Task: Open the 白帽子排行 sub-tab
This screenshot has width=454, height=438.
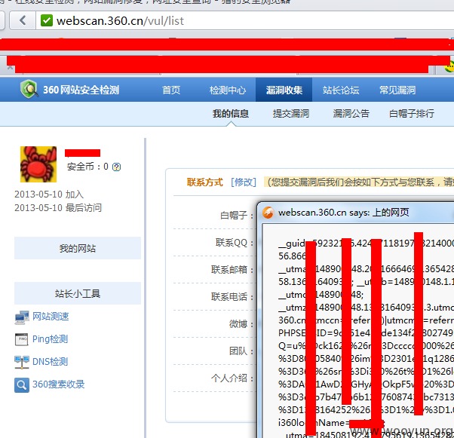Action: coord(412,114)
